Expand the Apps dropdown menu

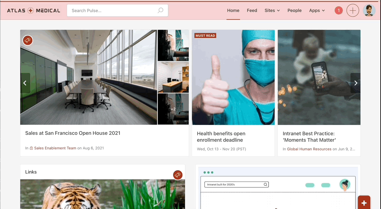coord(317,10)
